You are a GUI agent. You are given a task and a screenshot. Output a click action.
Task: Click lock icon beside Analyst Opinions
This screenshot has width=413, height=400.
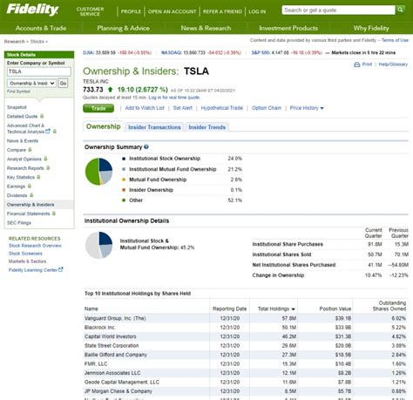pos(45,159)
